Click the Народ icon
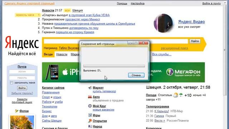 [x=90, y=126]
